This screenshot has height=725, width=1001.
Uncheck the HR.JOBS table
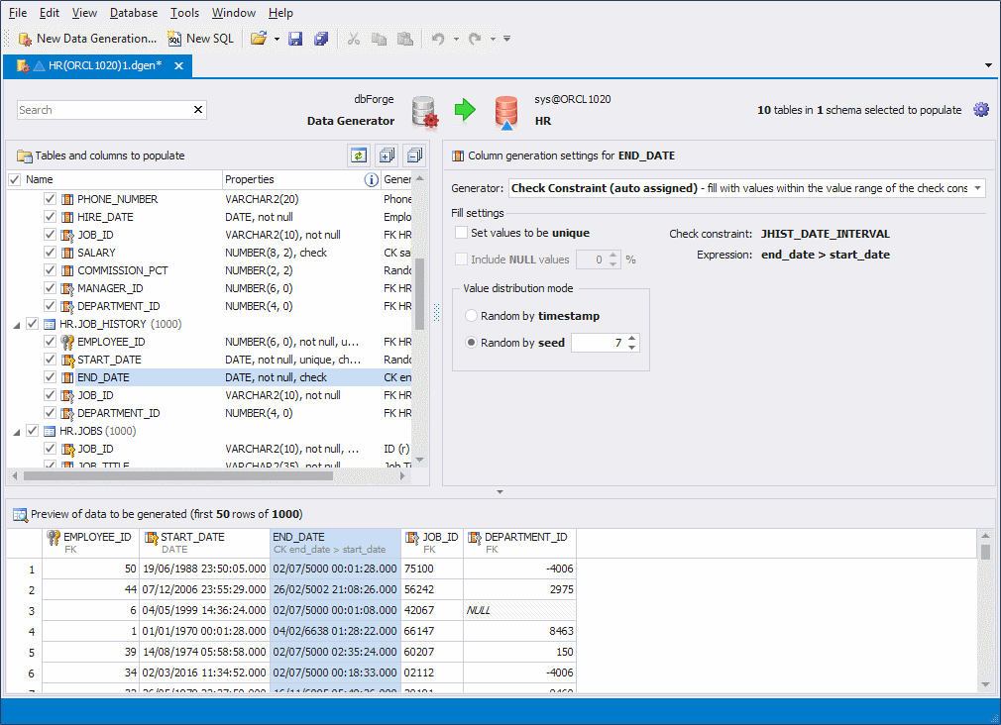tap(33, 431)
